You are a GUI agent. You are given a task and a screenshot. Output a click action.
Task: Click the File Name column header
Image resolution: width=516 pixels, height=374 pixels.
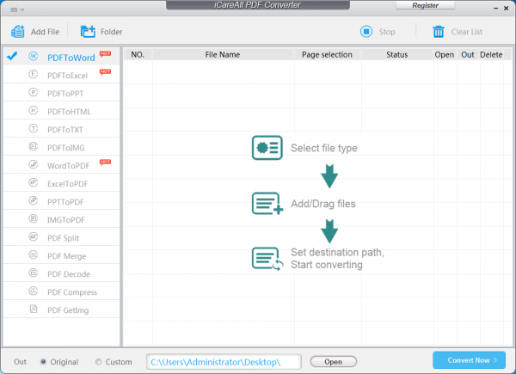[223, 55]
